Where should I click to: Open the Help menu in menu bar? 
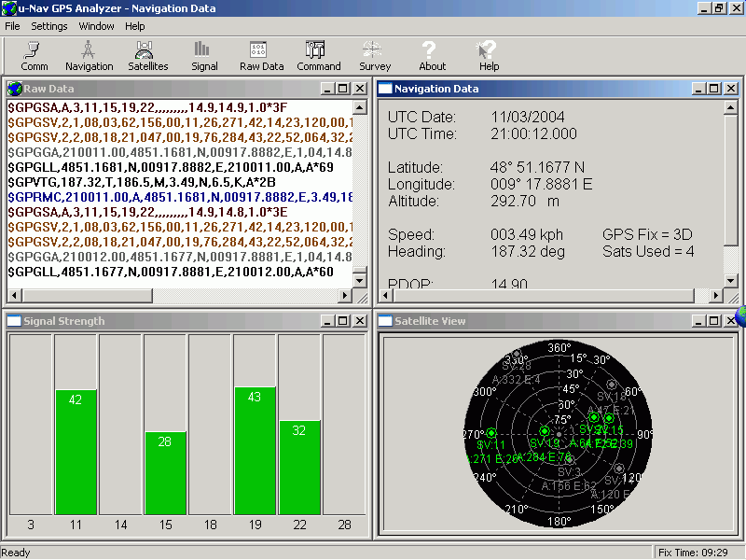[135, 26]
